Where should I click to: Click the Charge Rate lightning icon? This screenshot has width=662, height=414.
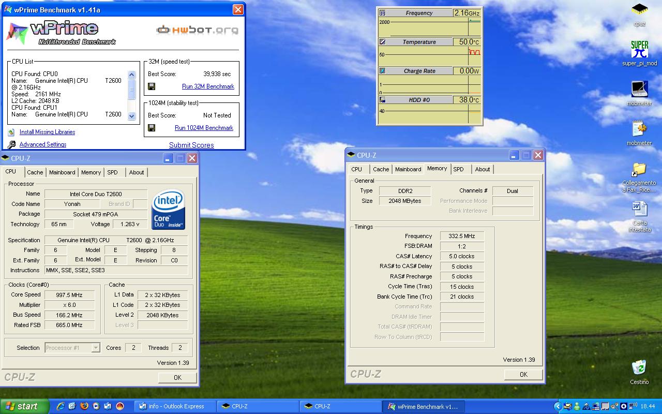383,71
